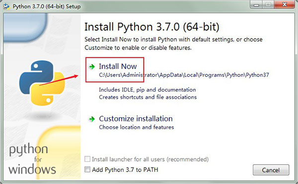Click the green arrow beside Customize installation
Screen dimensions: 298x184
click(92, 119)
